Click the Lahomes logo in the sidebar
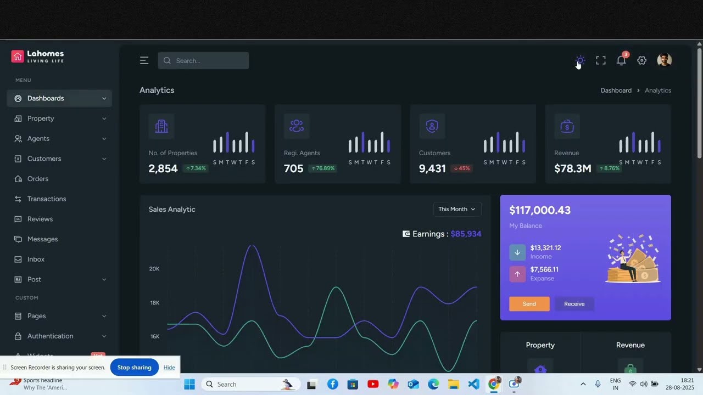Image resolution: width=703 pixels, height=395 pixels. (37, 56)
